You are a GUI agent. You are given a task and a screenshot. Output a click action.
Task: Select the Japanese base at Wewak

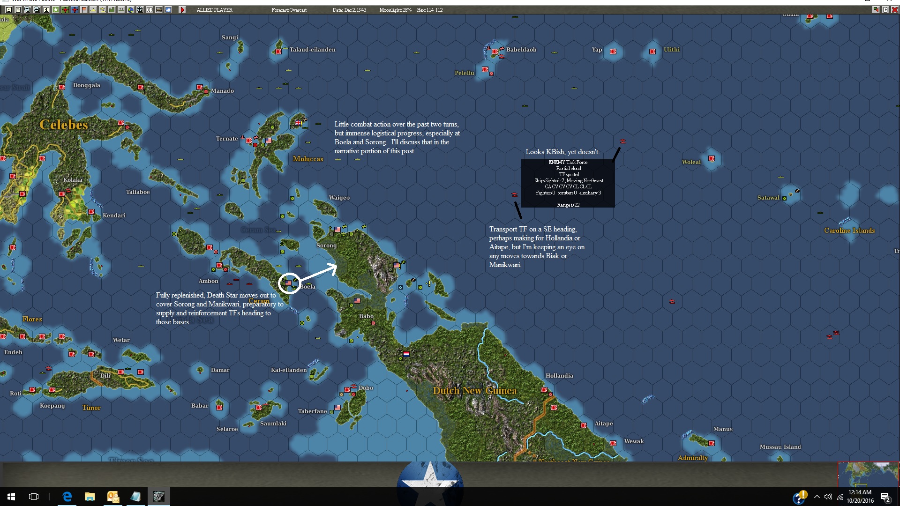tap(613, 443)
